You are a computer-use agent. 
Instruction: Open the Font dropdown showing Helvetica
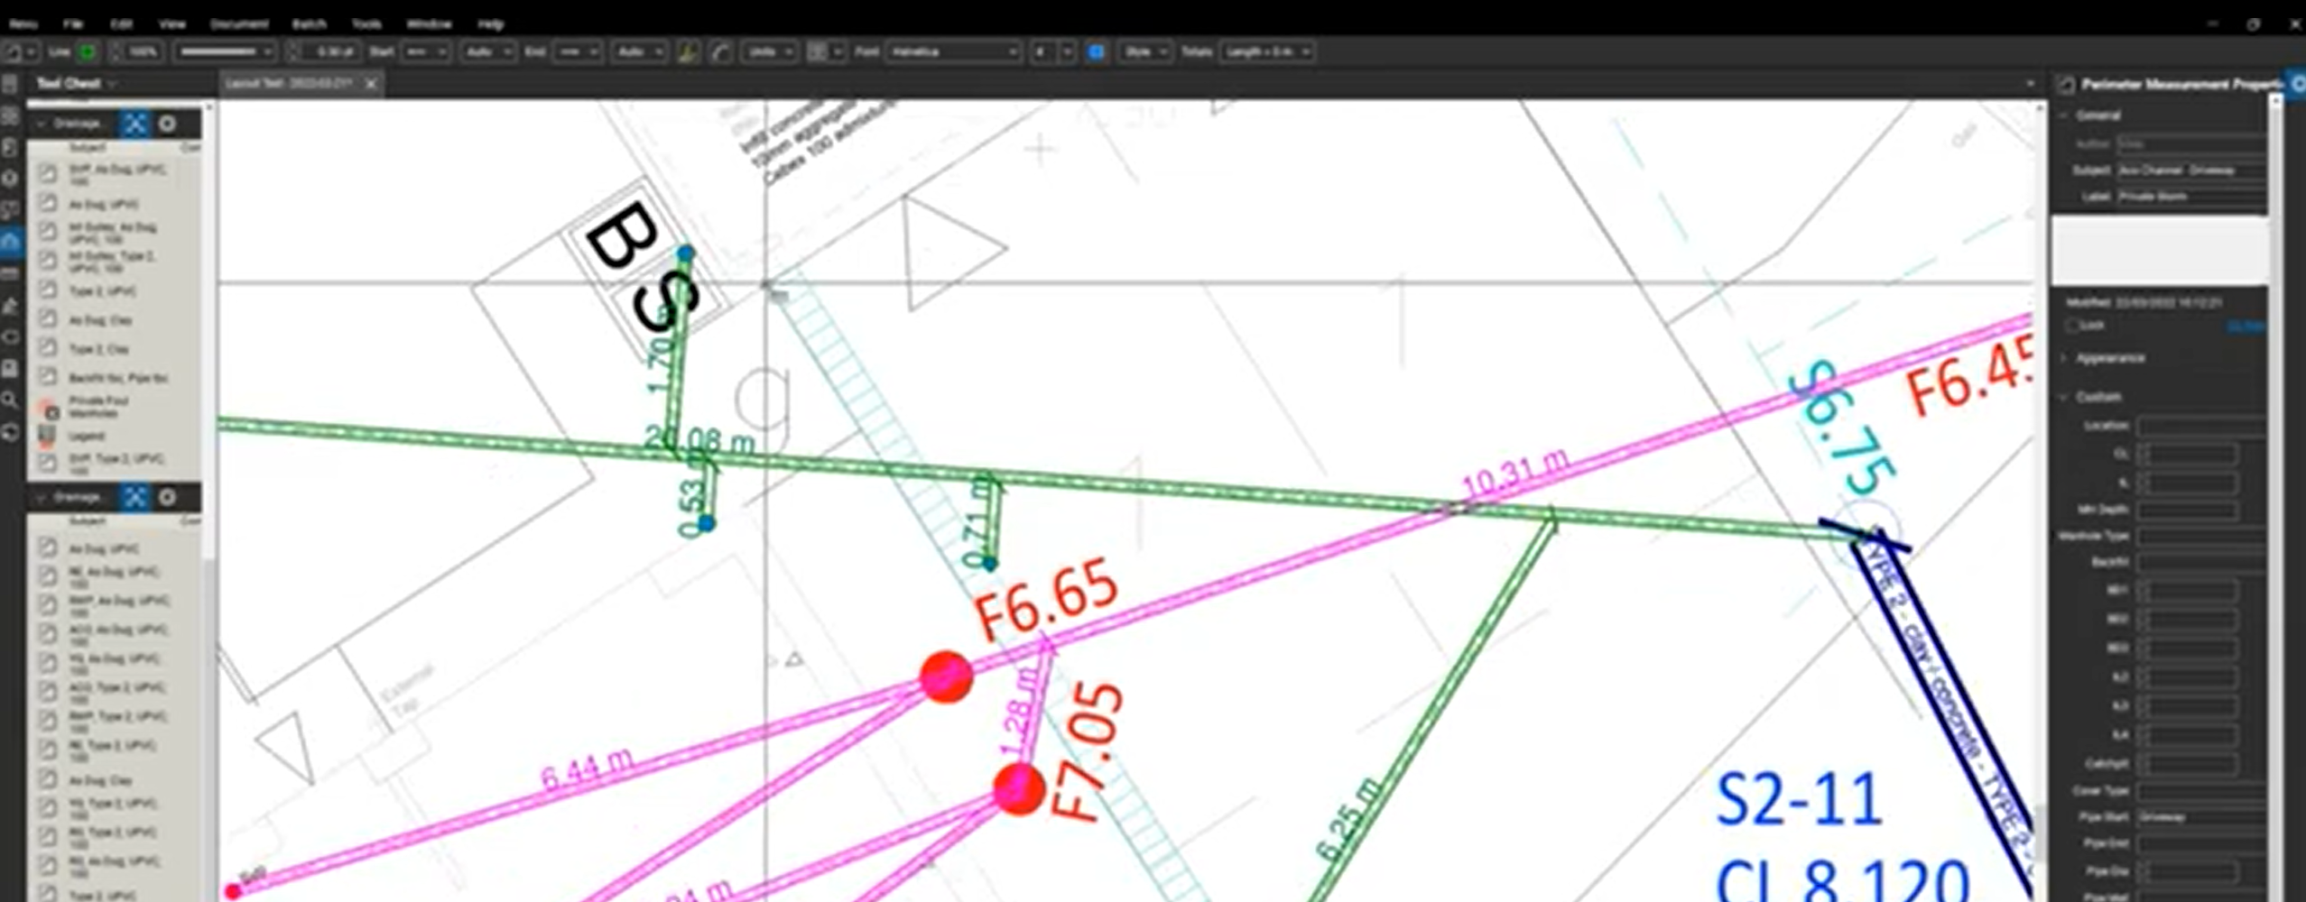click(955, 51)
